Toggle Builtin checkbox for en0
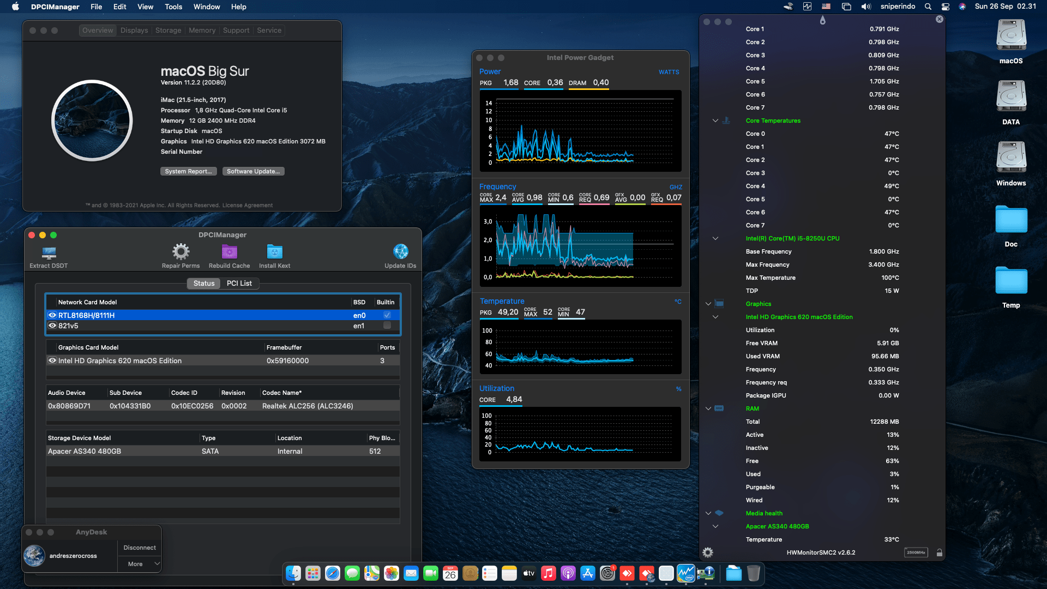 click(387, 315)
